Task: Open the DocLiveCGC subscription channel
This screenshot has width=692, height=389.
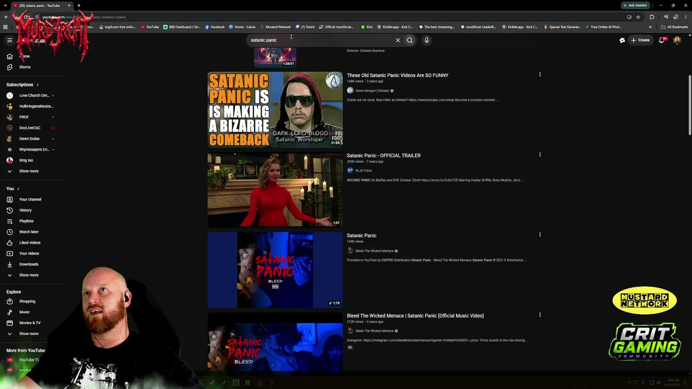Action: tap(30, 128)
